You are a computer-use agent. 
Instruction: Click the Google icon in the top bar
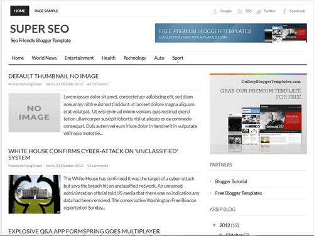[215, 11]
